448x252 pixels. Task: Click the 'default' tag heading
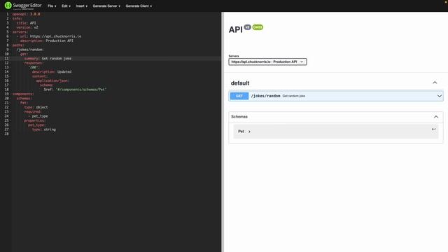coord(240,83)
